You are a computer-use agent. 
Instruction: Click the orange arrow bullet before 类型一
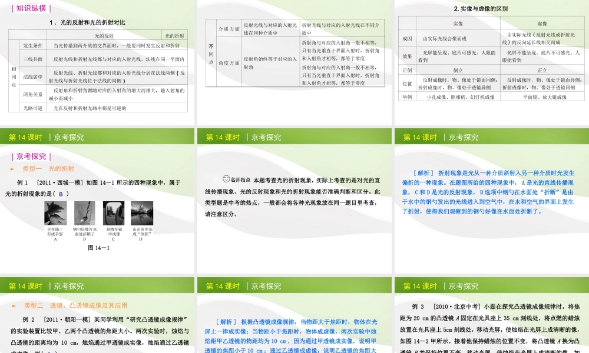point(12,169)
